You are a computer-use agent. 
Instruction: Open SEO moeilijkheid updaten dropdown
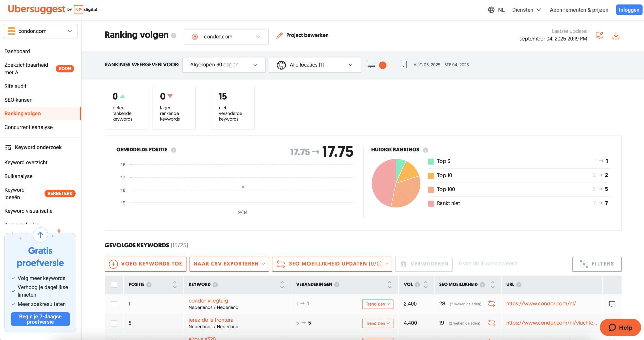tap(332, 264)
